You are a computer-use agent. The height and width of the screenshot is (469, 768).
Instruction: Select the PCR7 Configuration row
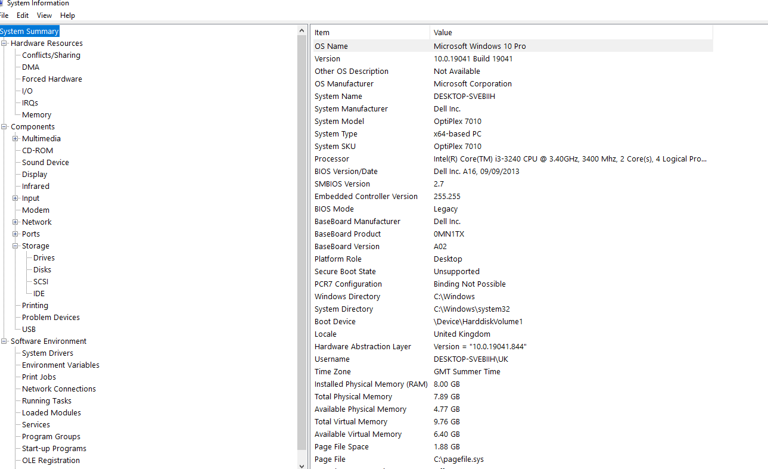(512, 284)
